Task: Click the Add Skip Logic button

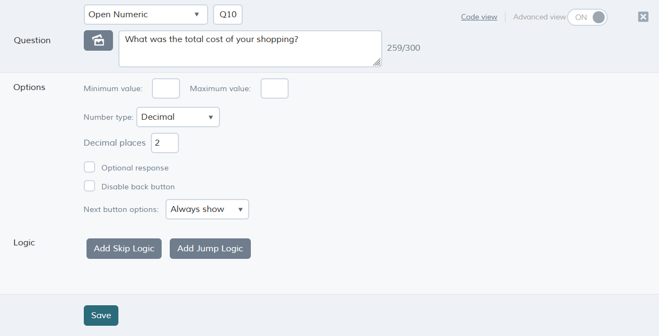Action: pos(124,249)
